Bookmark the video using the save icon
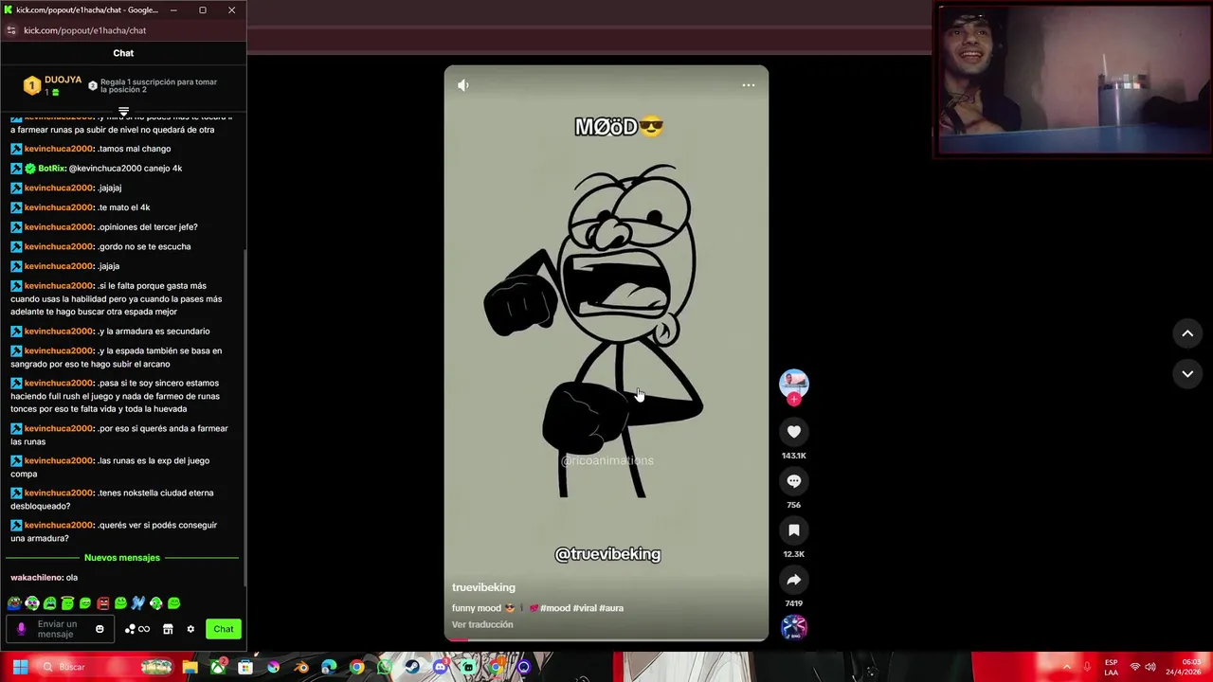The height and width of the screenshot is (682, 1213). coord(794,530)
